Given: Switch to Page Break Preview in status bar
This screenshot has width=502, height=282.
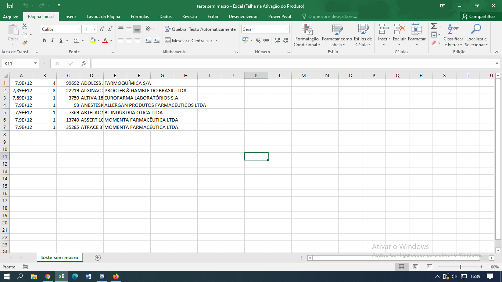Looking at the screenshot, I should coord(429,267).
